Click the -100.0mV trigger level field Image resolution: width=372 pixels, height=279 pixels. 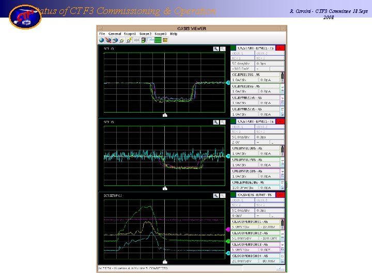(x=242, y=69)
